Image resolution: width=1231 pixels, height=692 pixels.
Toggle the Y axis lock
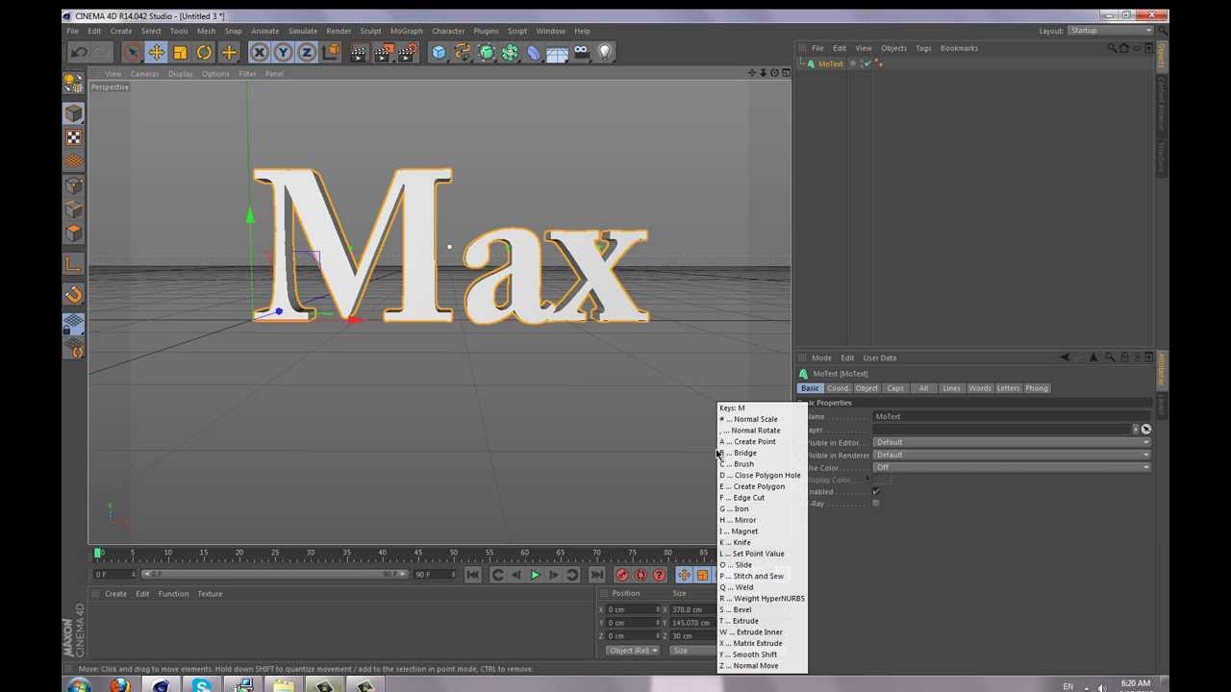pos(284,53)
